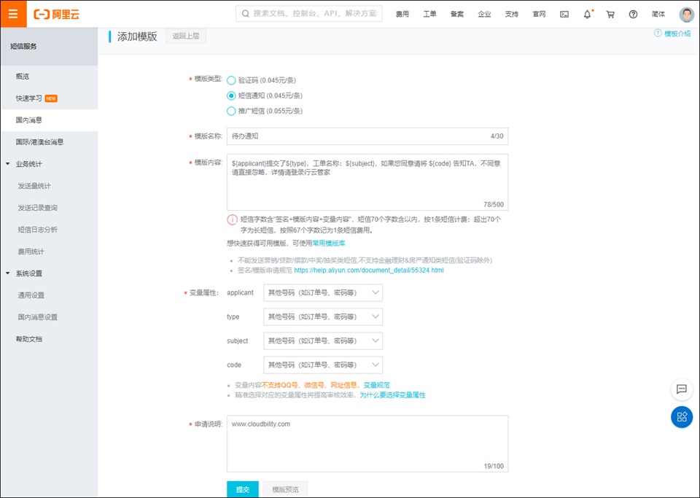Click the help question mark icon
The height and width of the screenshot is (498, 700).
pyautogui.click(x=633, y=14)
